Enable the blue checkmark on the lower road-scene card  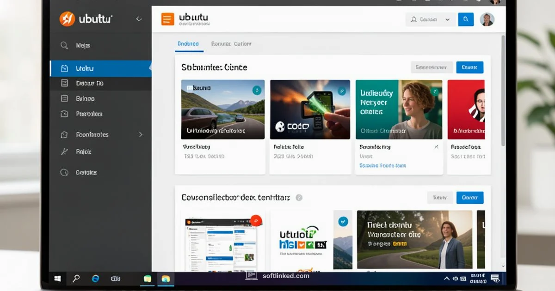pyautogui.click(x=343, y=221)
